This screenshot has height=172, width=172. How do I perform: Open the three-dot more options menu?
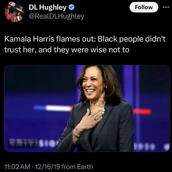[x=166, y=7]
